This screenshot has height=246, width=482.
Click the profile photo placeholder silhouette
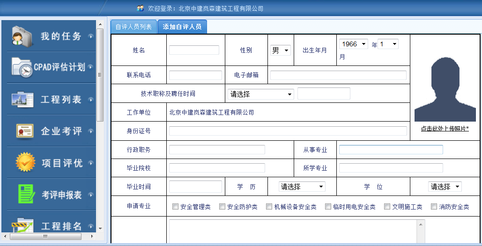(x=445, y=89)
